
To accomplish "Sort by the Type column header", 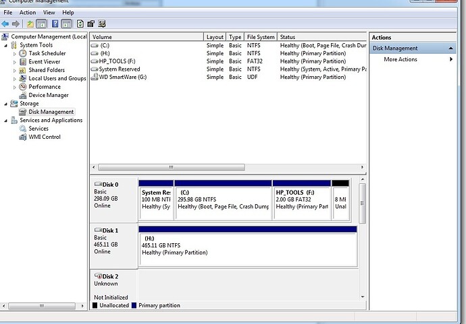I will click(235, 37).
